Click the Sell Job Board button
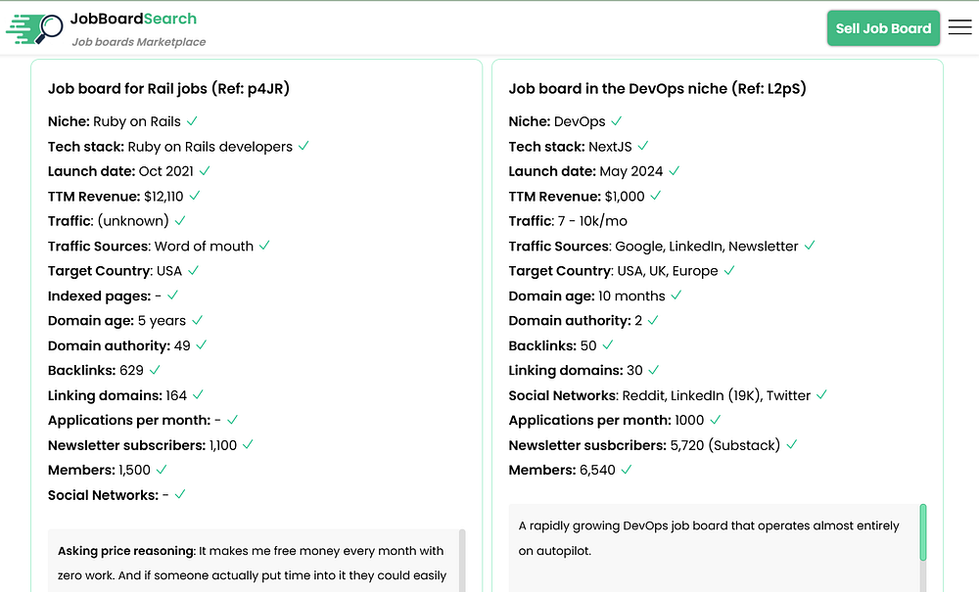This screenshot has width=979, height=592. click(883, 28)
